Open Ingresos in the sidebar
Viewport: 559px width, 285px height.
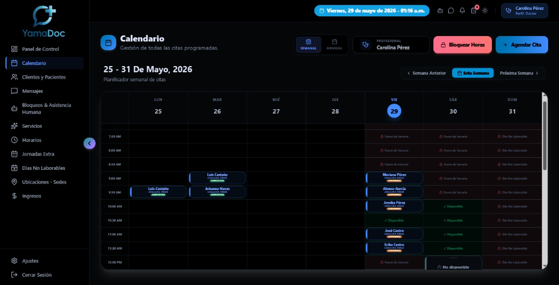tap(44, 196)
